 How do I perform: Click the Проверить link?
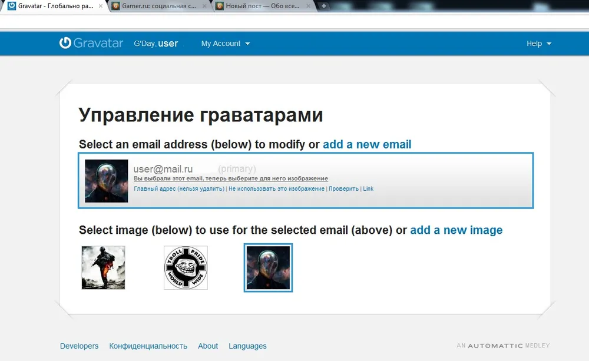344,188
